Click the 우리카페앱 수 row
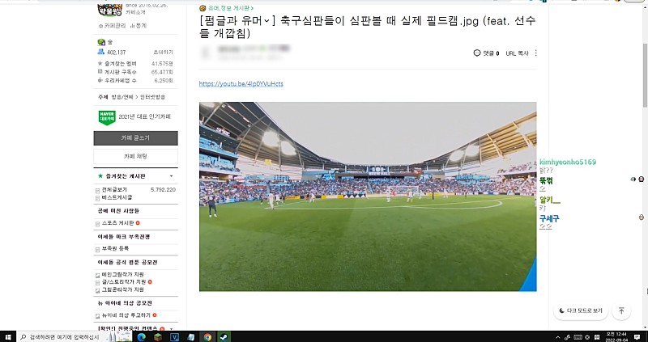This screenshot has width=648, height=342. point(135,80)
